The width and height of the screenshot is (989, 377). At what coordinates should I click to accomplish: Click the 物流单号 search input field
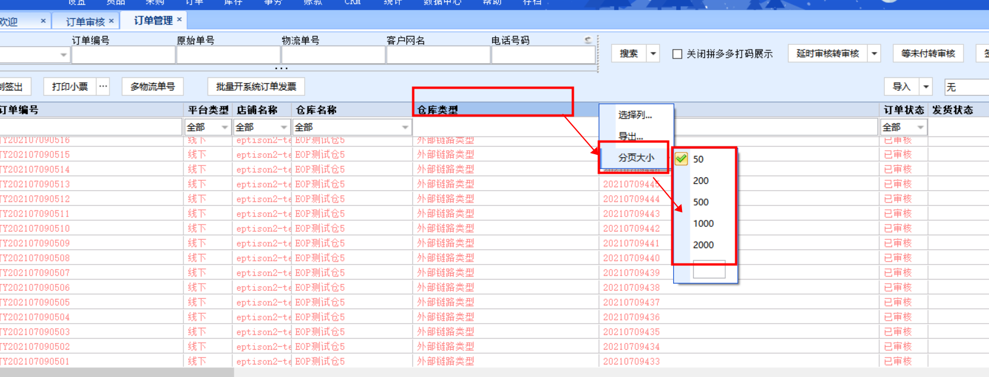(x=333, y=55)
